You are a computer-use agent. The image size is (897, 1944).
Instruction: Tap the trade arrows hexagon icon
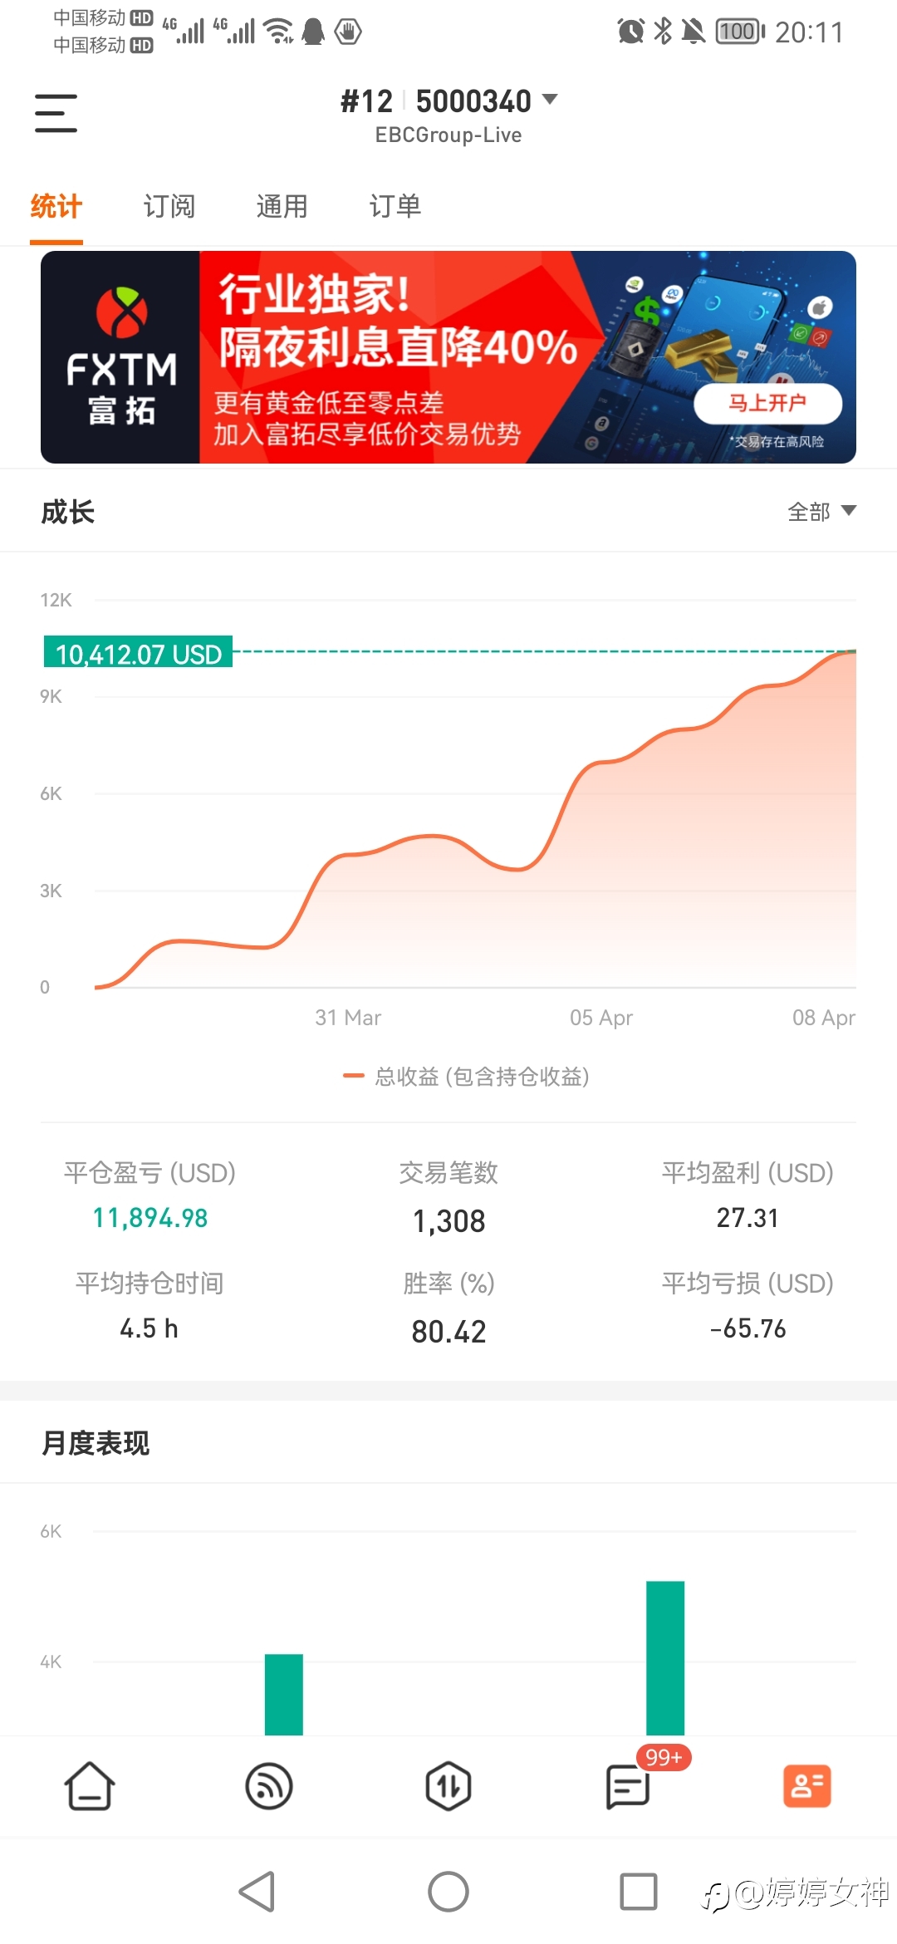point(448,1786)
